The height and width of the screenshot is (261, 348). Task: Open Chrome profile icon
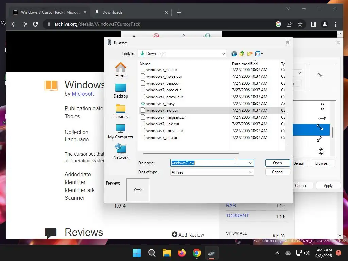(x=325, y=24)
